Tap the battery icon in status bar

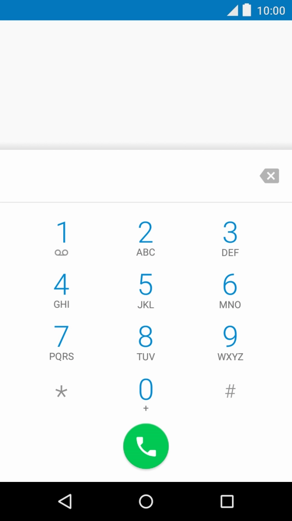(x=247, y=10)
